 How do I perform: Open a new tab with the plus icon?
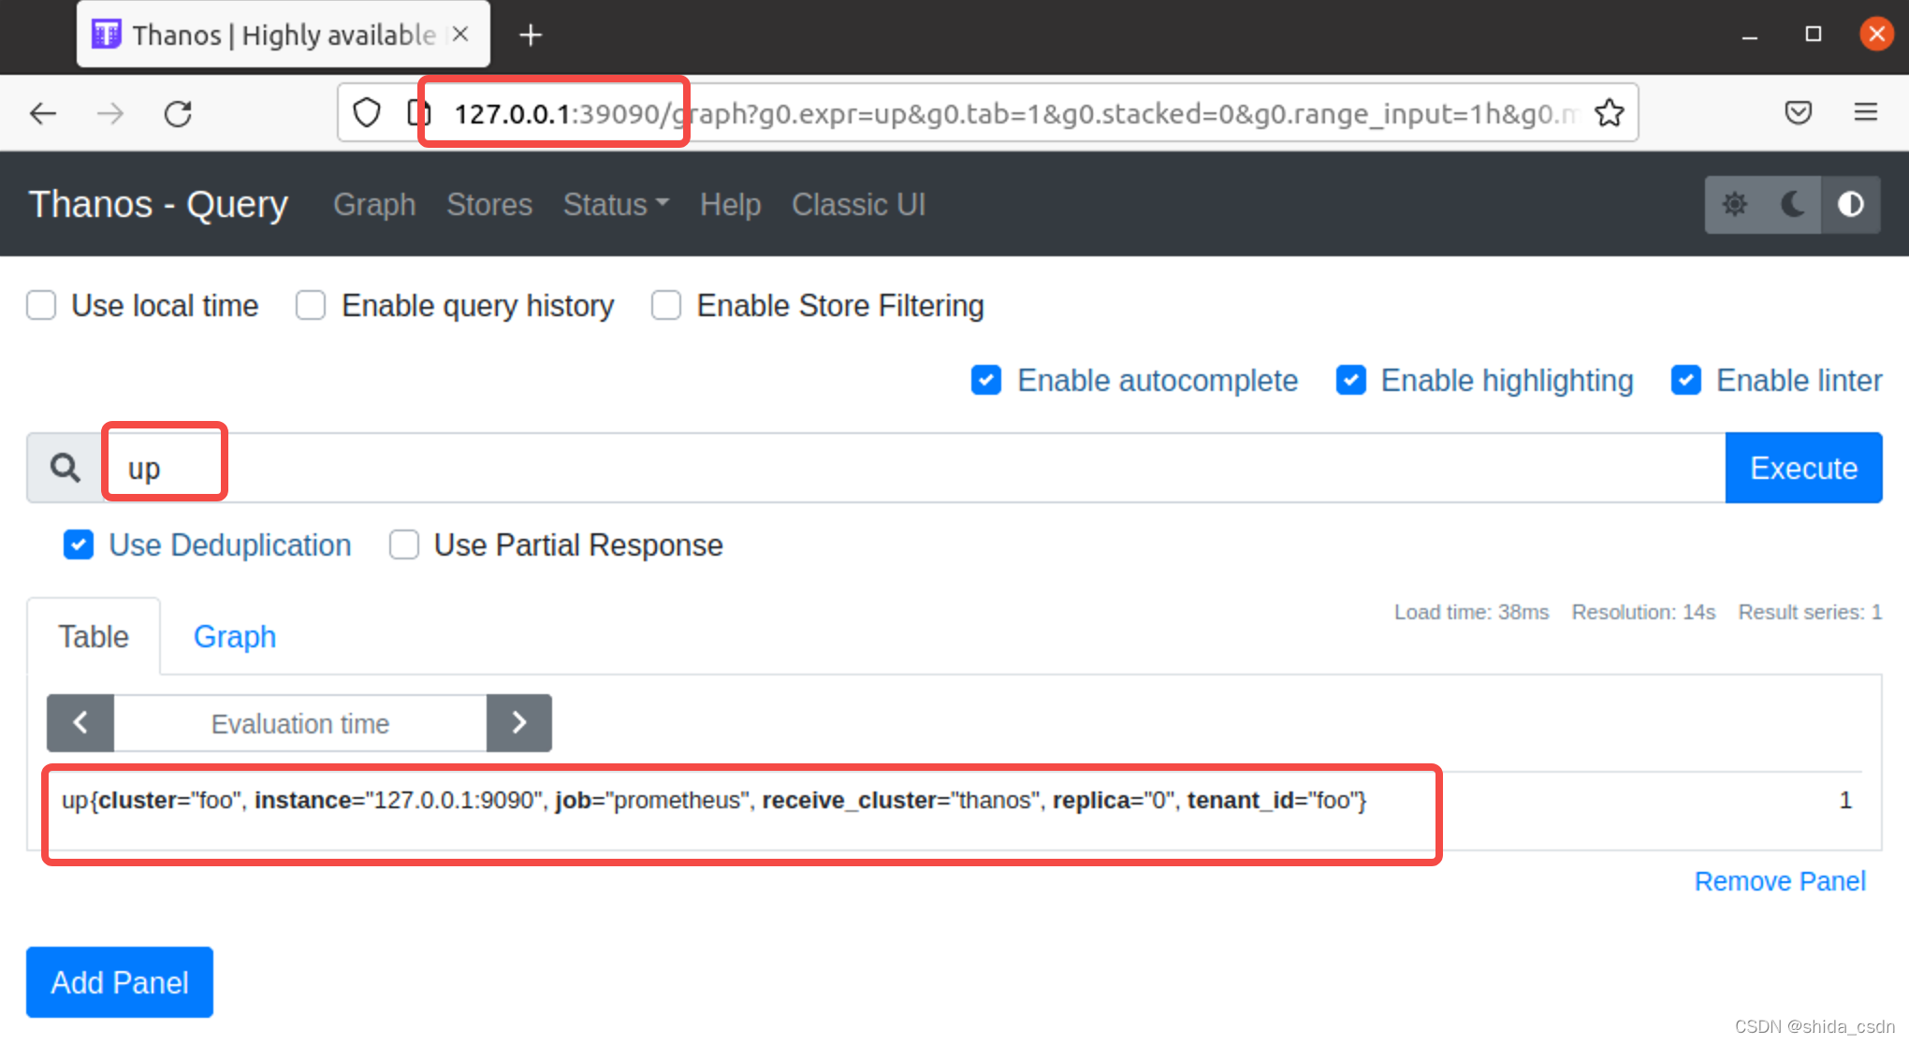531,36
